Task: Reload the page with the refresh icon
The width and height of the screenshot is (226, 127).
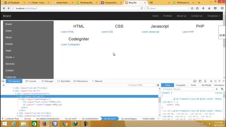Action: pyautogui.click(x=142, y=8)
